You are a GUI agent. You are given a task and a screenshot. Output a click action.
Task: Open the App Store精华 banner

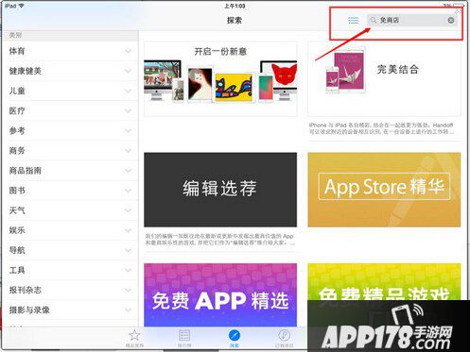click(384, 190)
